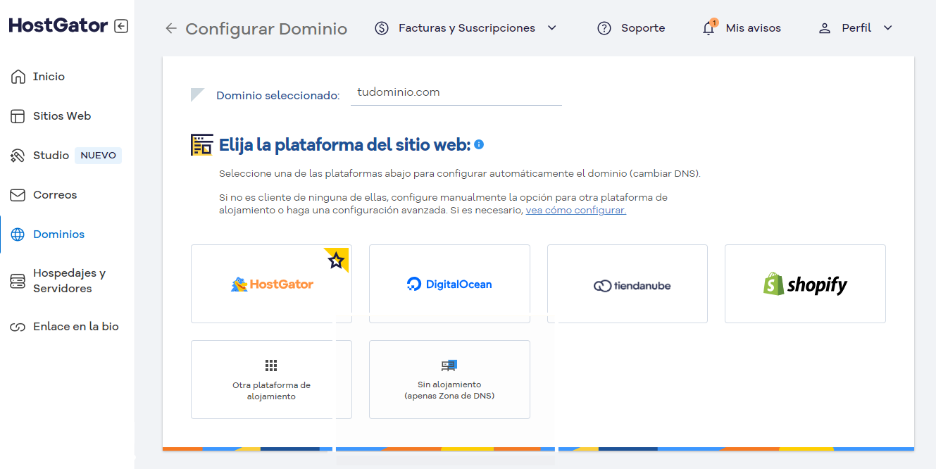Choose the tiendanube platform card
The width and height of the screenshot is (936, 469).
(628, 284)
